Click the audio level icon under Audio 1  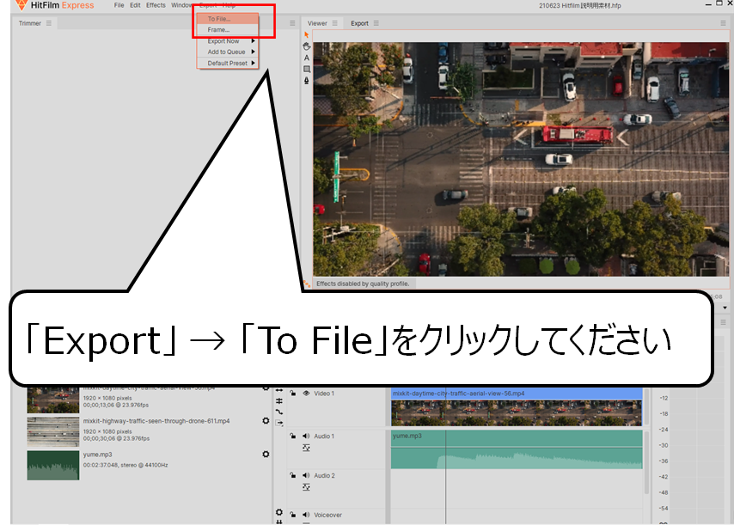(306, 448)
